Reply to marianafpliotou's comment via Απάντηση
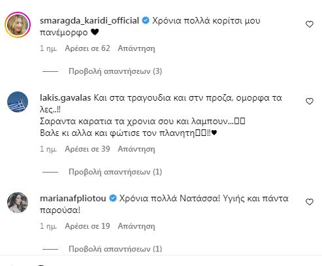Image resolution: width=322 pixels, height=266 pixels. pyautogui.click(x=137, y=226)
